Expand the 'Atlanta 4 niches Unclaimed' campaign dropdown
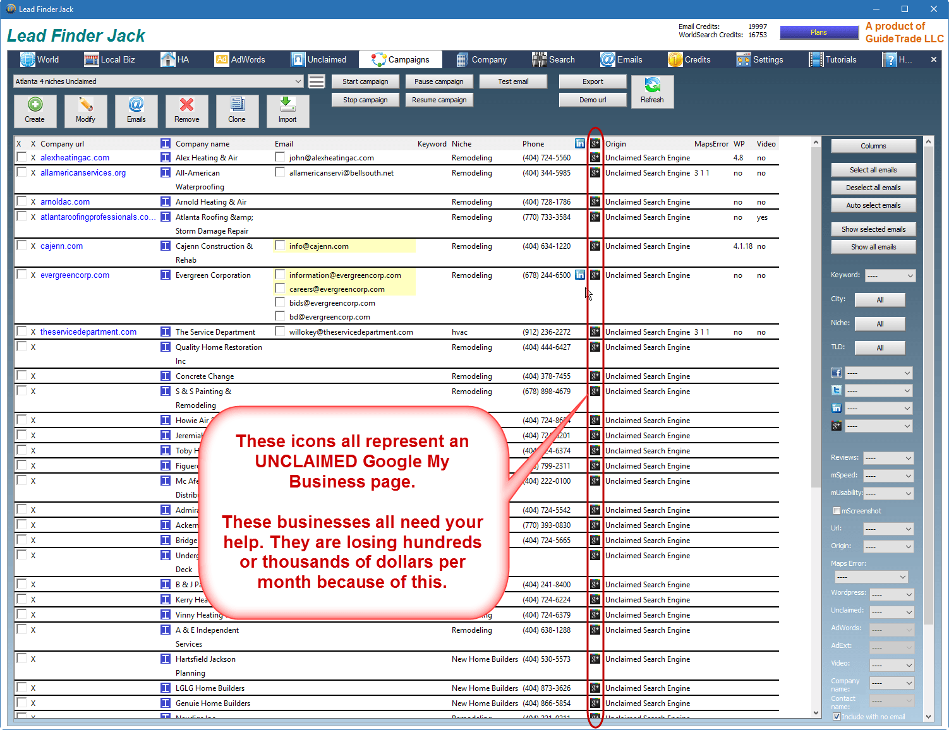The width and height of the screenshot is (949, 730). [298, 81]
